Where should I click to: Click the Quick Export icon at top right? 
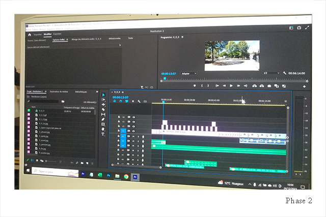(299, 27)
